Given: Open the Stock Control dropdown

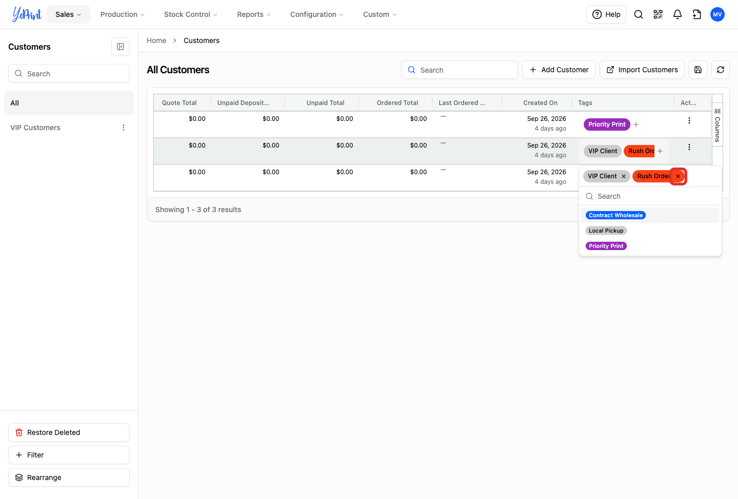Looking at the screenshot, I should (x=191, y=14).
